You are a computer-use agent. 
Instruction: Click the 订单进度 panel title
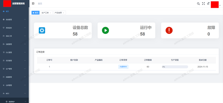tap(40, 52)
